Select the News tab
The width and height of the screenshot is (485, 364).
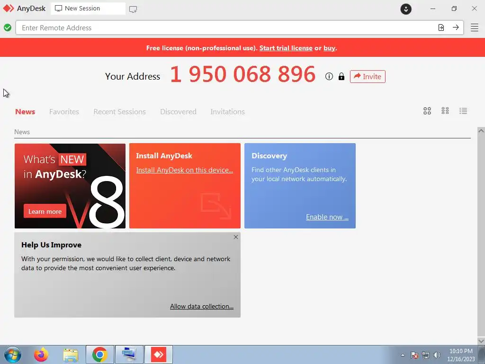(25, 111)
